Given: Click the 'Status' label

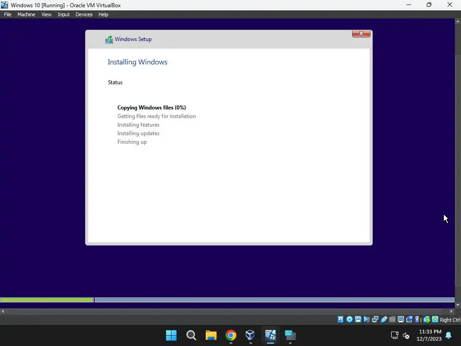Looking at the screenshot, I should coord(115,82).
